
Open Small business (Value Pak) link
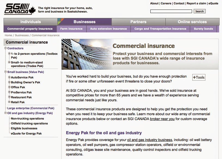pos(26,72)
